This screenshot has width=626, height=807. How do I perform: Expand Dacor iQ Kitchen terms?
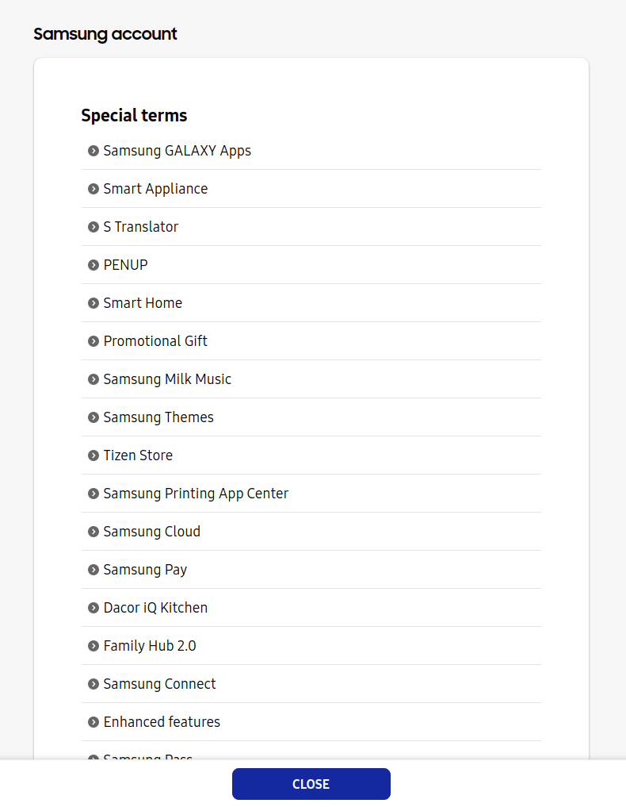pyautogui.click(x=155, y=608)
